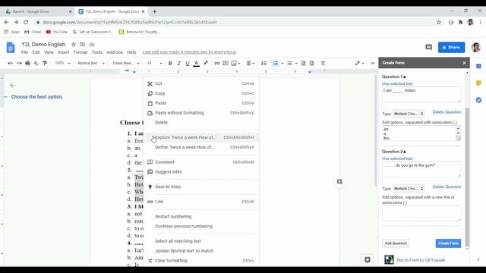Select Restart numbering in context menu
486x273 pixels.
[x=200, y=216]
